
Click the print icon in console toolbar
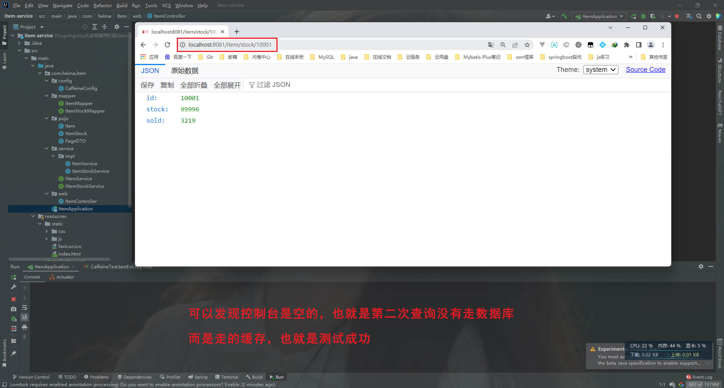pyautogui.click(x=25, y=327)
